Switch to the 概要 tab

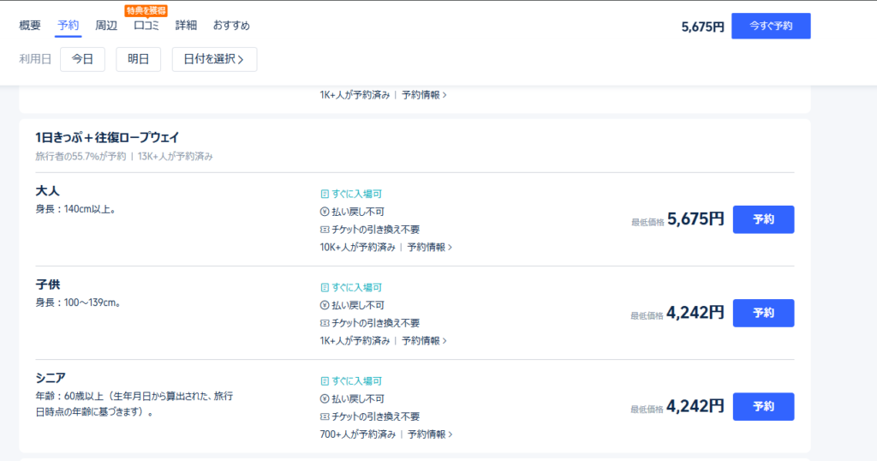(30, 26)
